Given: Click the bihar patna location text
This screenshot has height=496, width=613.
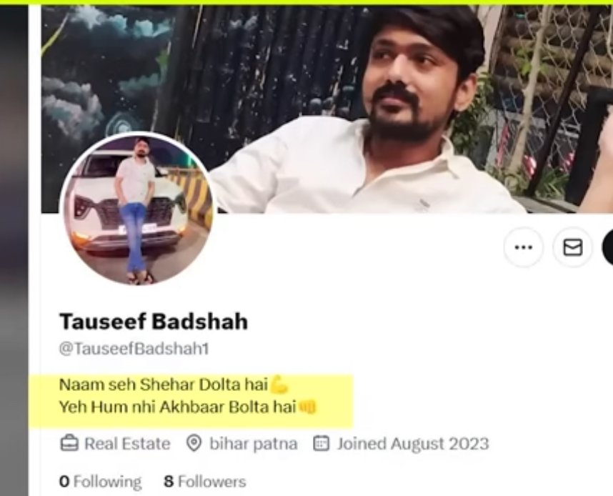Looking at the screenshot, I should coord(254,444).
